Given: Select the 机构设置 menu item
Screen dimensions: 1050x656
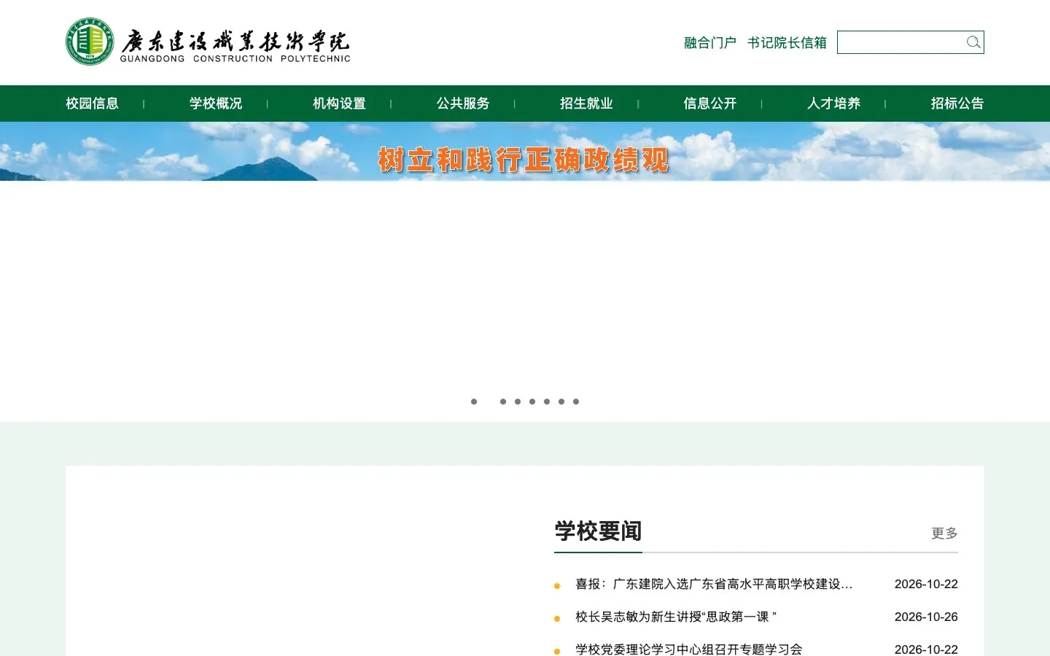Looking at the screenshot, I should pyautogui.click(x=339, y=104).
